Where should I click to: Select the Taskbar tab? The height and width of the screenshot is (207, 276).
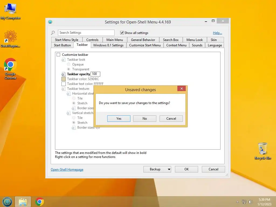click(82, 45)
